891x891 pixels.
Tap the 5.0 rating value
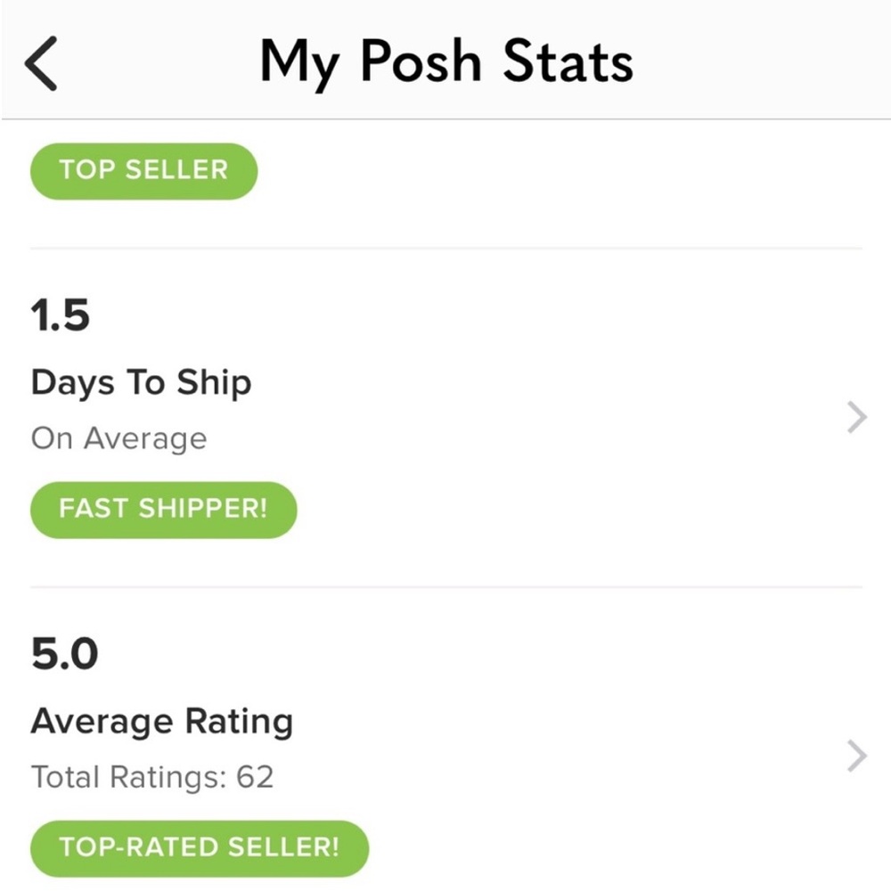[64, 655]
